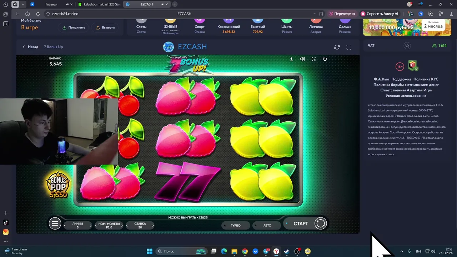Increase the number of lines
This screenshot has width=457, height=257.
pos(90,225)
